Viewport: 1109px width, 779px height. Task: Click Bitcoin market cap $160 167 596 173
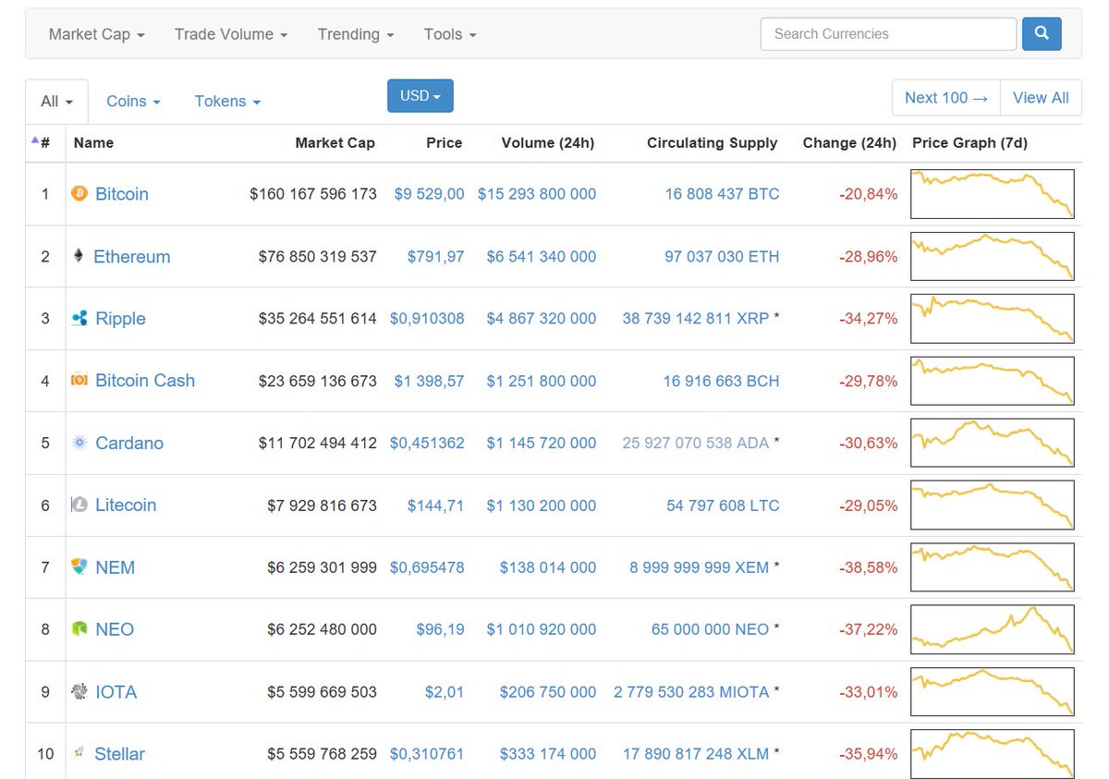[313, 194]
